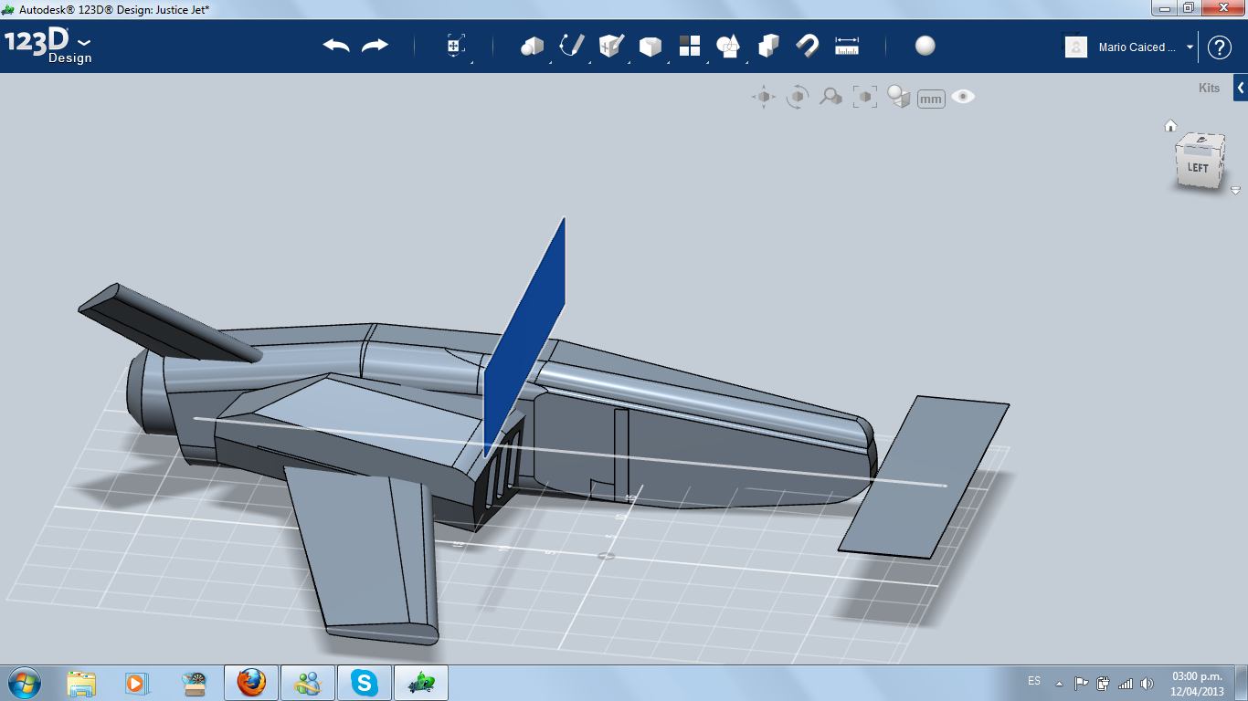The width and height of the screenshot is (1248, 701).
Task: Open the mm units setting
Action: pyautogui.click(x=931, y=99)
